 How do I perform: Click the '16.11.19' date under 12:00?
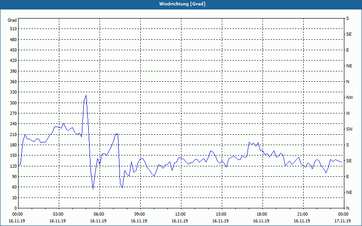coord(180,221)
